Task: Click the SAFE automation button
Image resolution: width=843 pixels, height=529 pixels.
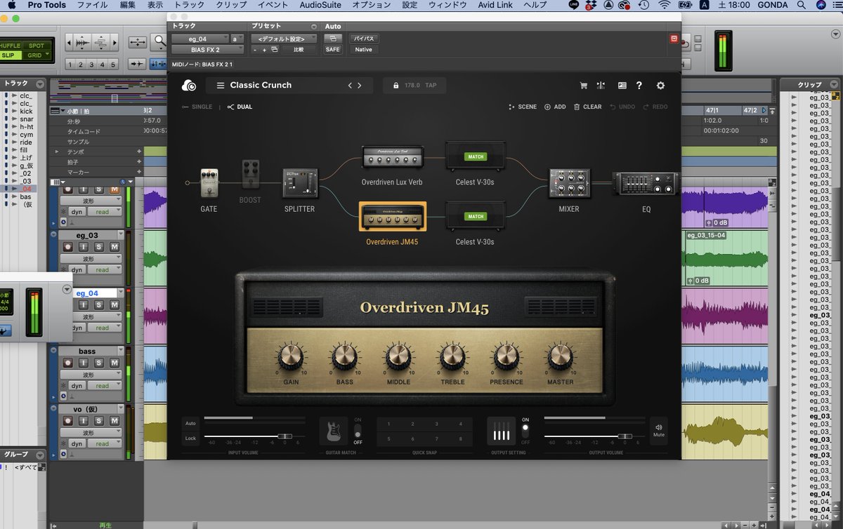Action: pos(332,50)
